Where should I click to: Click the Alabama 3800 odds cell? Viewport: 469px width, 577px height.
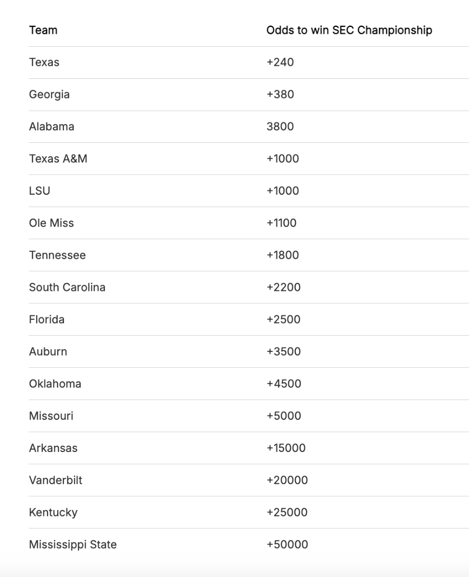tap(280, 127)
